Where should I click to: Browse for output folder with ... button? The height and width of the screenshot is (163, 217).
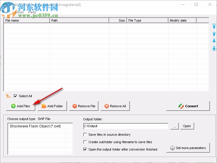tap(175, 126)
